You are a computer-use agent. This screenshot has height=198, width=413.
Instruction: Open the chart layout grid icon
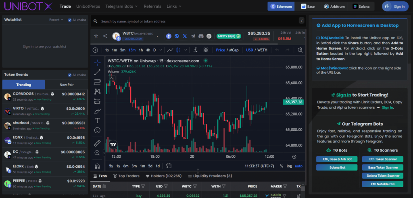coord(206,50)
